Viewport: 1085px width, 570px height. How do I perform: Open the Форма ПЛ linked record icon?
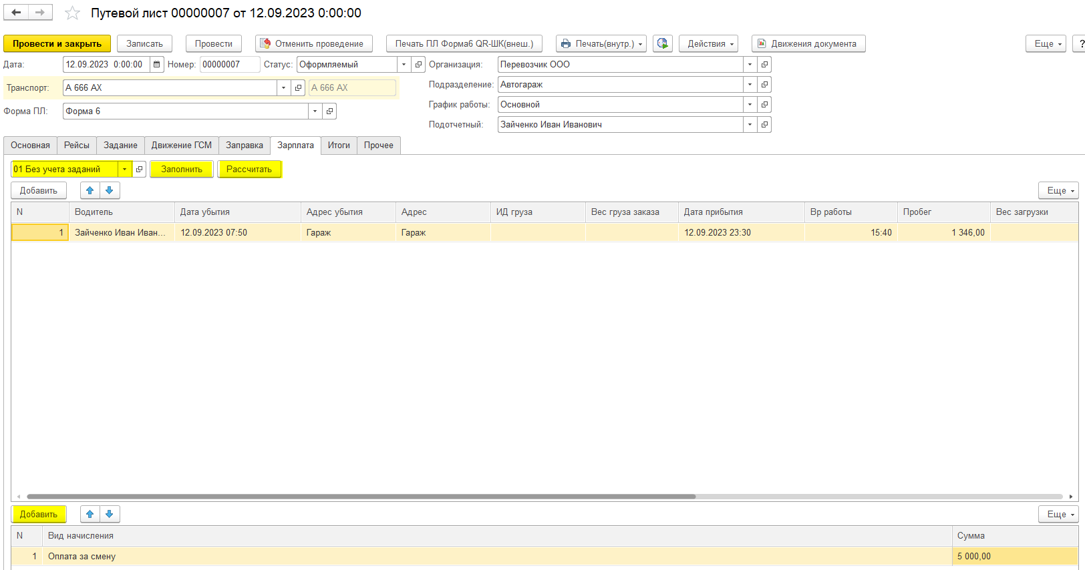(x=329, y=111)
